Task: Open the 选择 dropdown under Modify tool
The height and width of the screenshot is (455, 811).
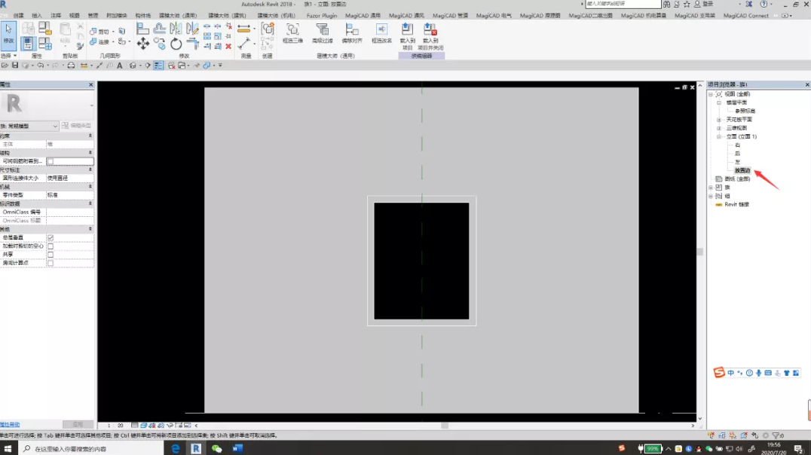Action: [9, 55]
